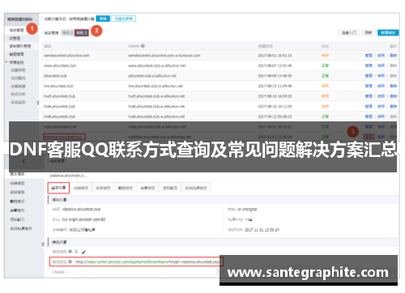Select the dark highlighted tab with count 2
The image size is (405, 293).
point(82,33)
